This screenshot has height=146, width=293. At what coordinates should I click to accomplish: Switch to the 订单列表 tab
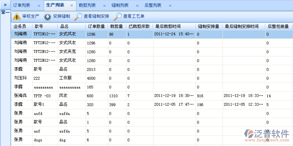pyautogui.click(x=21, y=5)
